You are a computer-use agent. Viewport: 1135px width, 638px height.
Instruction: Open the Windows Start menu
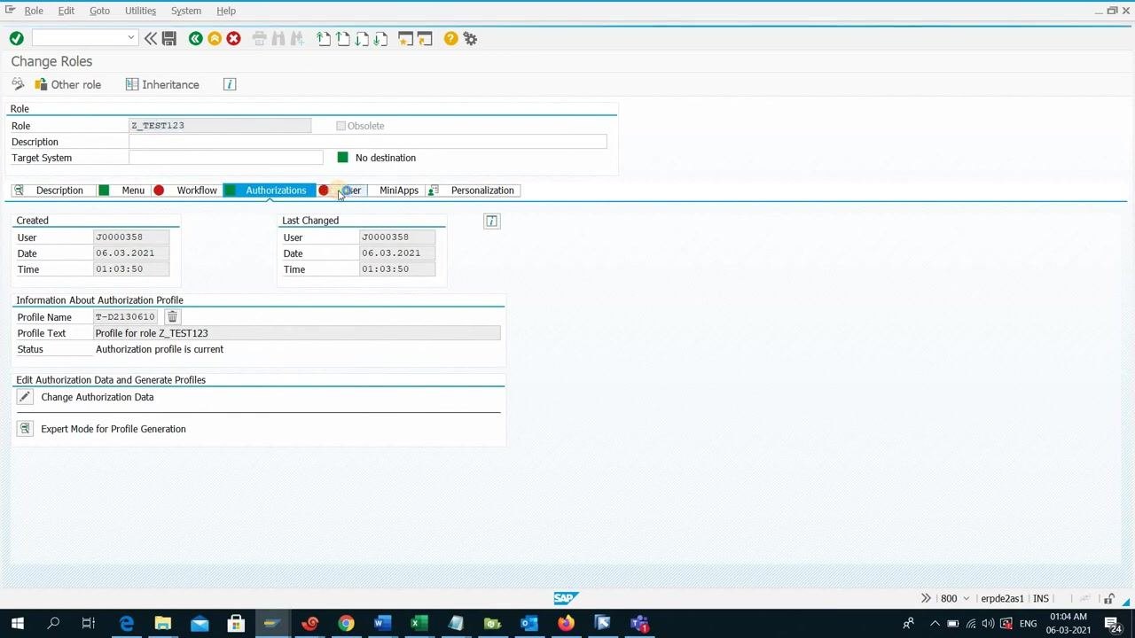[x=17, y=623]
